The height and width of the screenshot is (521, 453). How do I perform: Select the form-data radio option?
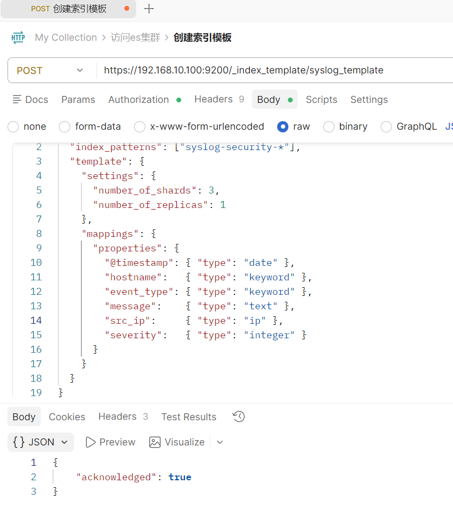pyautogui.click(x=65, y=126)
